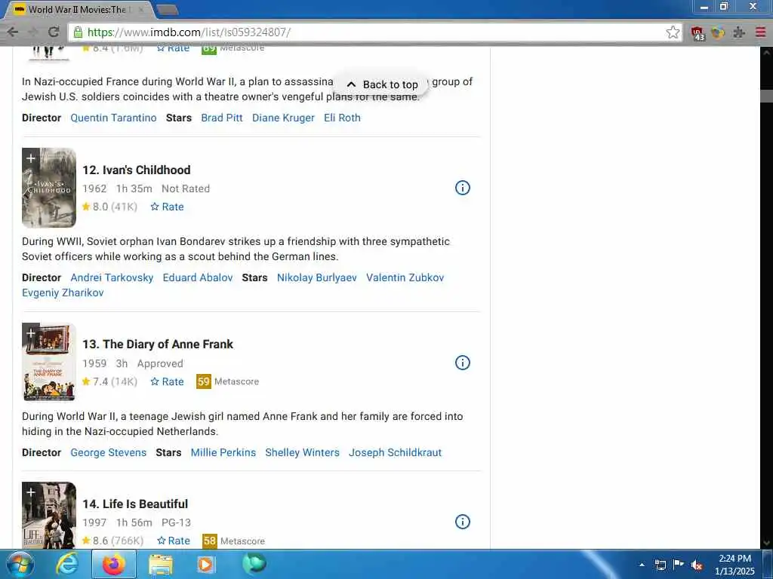773x579 pixels.
Task: Click the page scrollbar thumb
Action: pos(767,96)
